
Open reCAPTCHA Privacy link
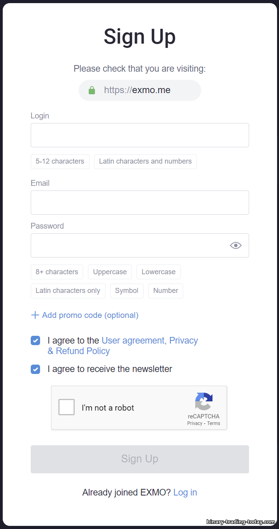[195, 423]
